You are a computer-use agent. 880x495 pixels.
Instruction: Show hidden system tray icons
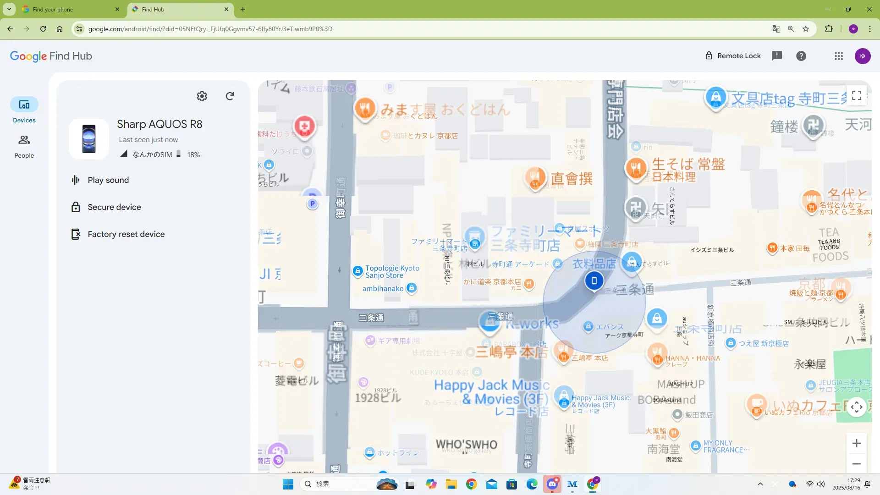pyautogui.click(x=760, y=484)
